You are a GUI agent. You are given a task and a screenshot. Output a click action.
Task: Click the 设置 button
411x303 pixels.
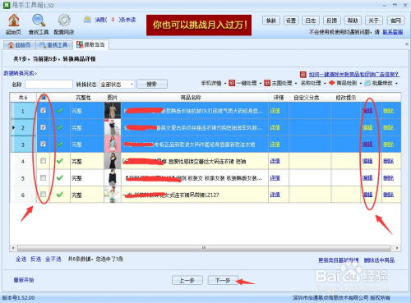pyautogui.click(x=291, y=21)
